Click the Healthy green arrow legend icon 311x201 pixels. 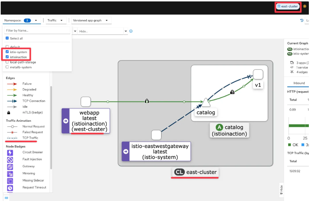(x=12, y=95)
